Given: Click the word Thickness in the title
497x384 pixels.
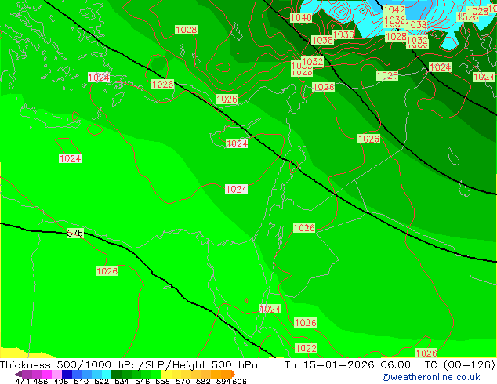Looking at the screenshot, I should [x=25, y=365].
